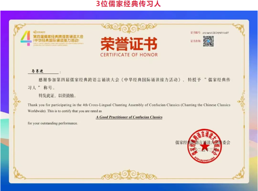
Task: Click 'A Good Practitioner of Confucian Classics'
Action: (x=129, y=117)
